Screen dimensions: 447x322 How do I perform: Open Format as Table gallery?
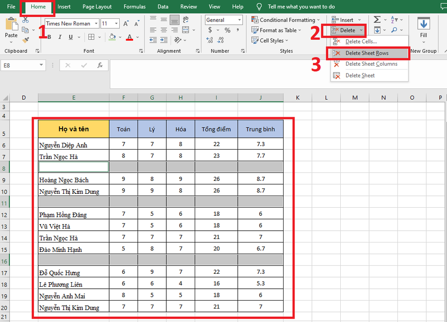tap(276, 30)
